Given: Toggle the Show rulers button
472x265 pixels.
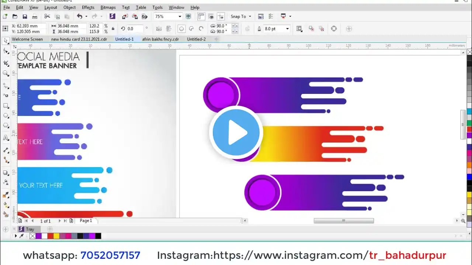Looking at the screenshot, I should pyautogui.click(x=201, y=16).
